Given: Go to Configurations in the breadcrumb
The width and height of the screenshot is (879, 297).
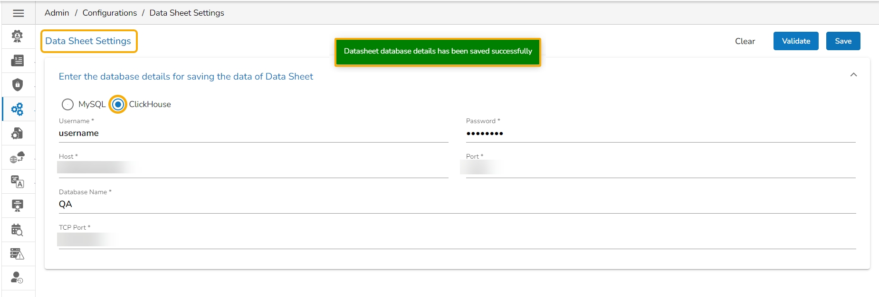Looking at the screenshot, I should (110, 13).
